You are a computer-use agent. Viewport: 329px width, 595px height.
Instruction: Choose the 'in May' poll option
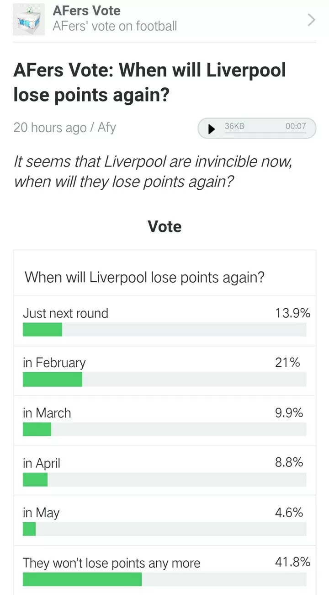(164, 520)
